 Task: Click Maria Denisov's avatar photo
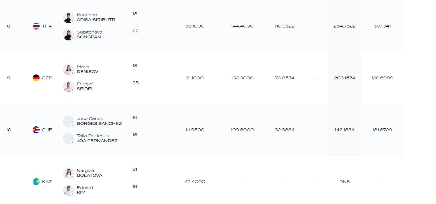[x=69, y=69]
